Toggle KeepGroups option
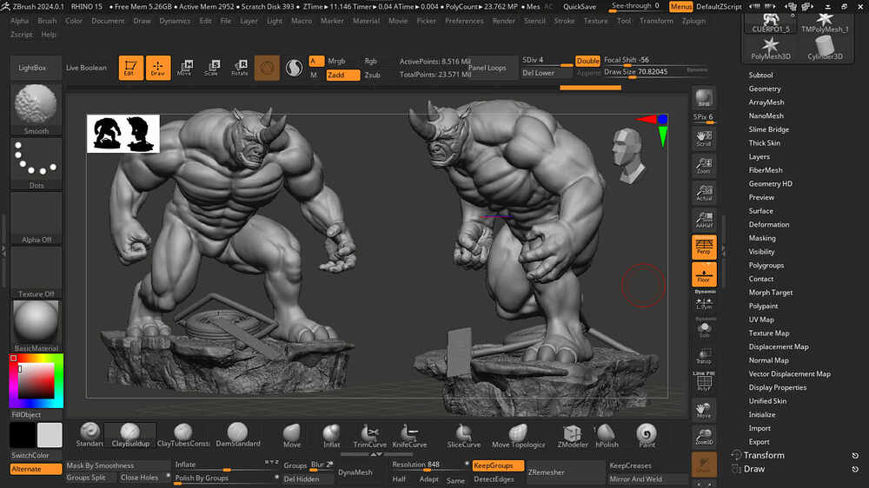Screen dimensions: 869x488 tap(498, 465)
